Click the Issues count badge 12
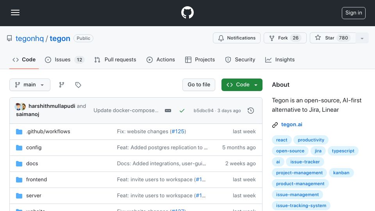The width and height of the screenshot is (375, 211). 79,60
